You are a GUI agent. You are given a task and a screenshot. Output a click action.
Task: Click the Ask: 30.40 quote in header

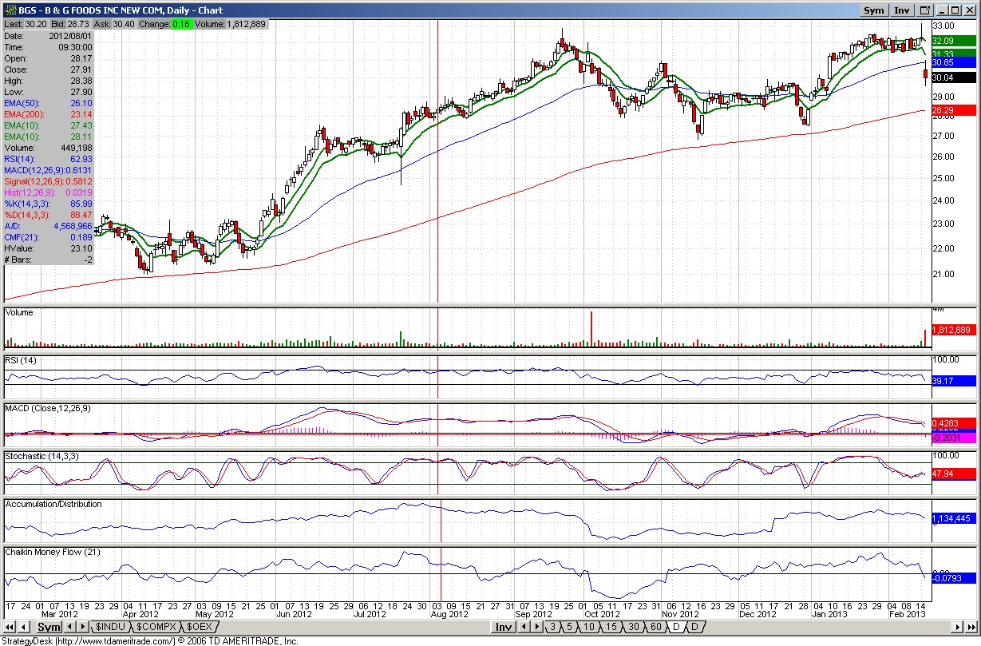[x=115, y=25]
